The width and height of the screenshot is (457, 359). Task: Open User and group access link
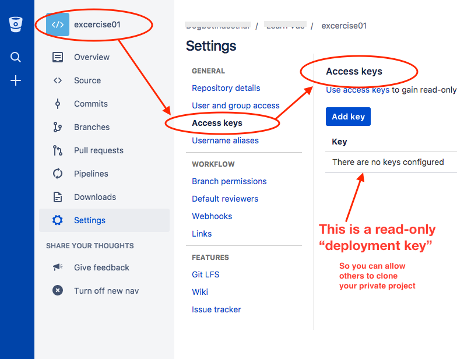[x=235, y=105]
